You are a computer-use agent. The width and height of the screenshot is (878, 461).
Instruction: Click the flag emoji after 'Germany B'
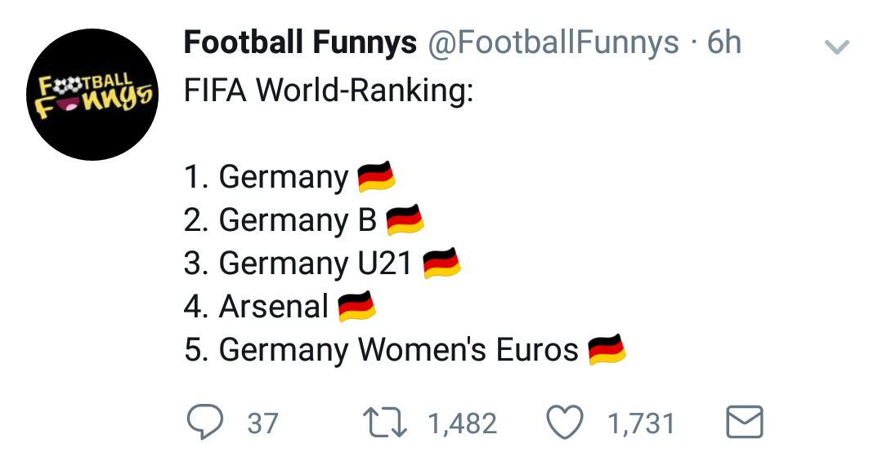[405, 219]
